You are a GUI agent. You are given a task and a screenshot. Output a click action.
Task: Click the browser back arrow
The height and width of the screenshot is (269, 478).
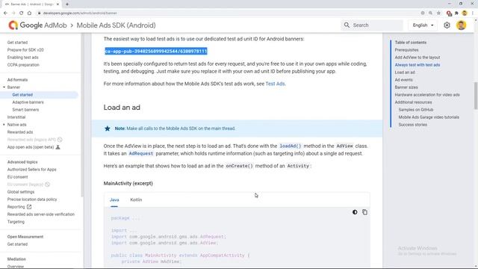(x=5, y=13)
